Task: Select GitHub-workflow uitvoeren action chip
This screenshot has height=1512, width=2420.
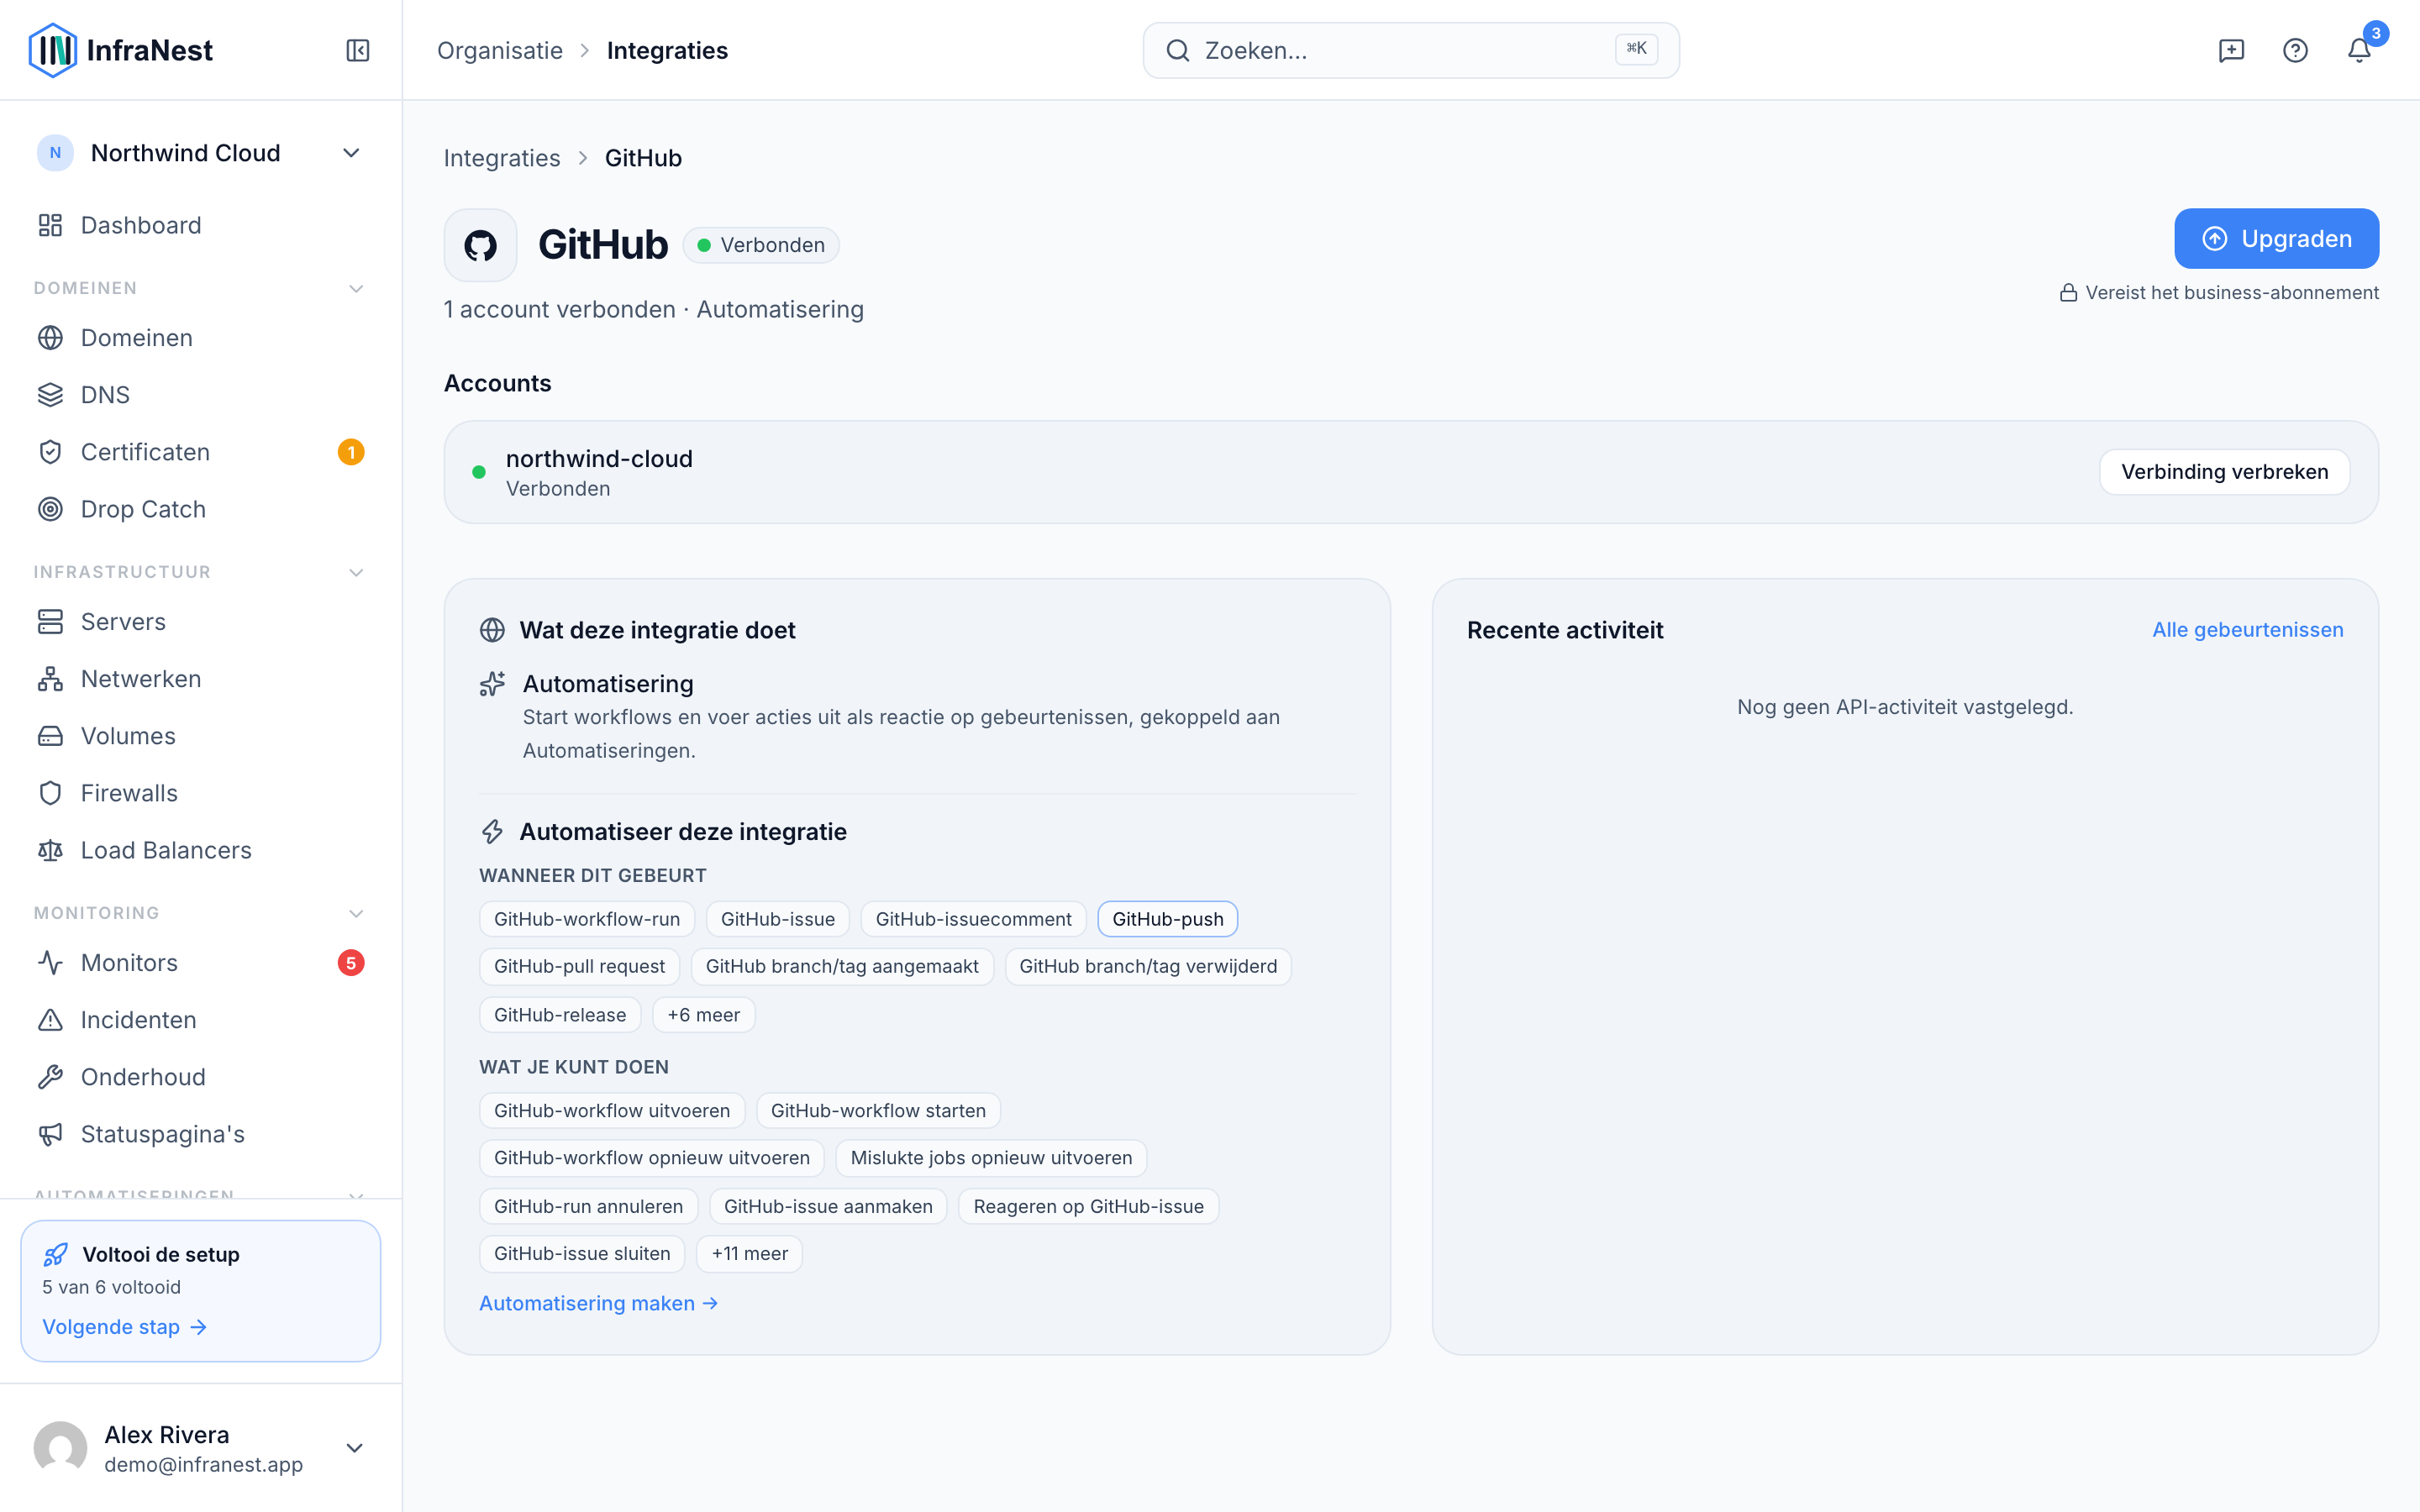Action: tap(612, 1111)
